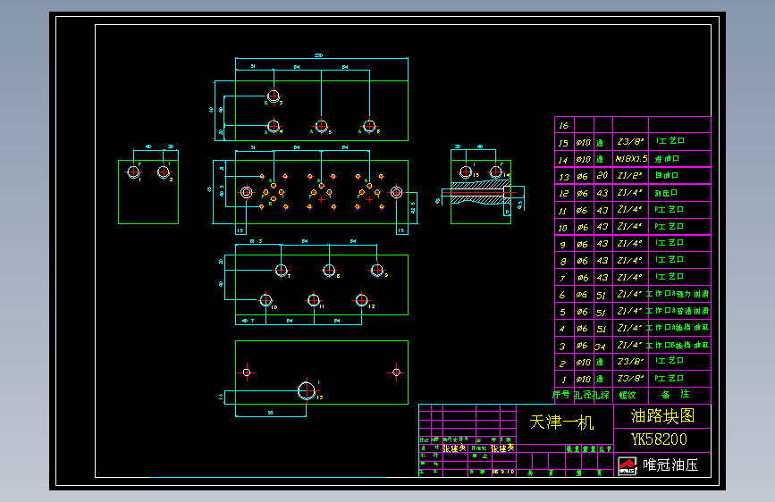This screenshot has height=502, width=775.
Task: Click the 孔径 header cell
Action: point(583,395)
